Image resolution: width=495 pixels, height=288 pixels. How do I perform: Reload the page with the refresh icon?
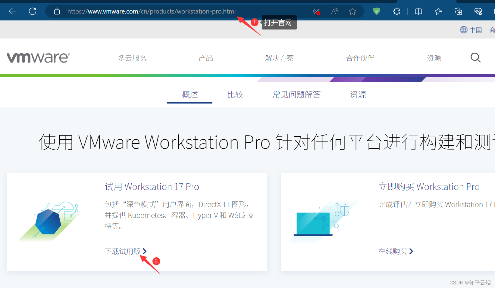click(33, 11)
